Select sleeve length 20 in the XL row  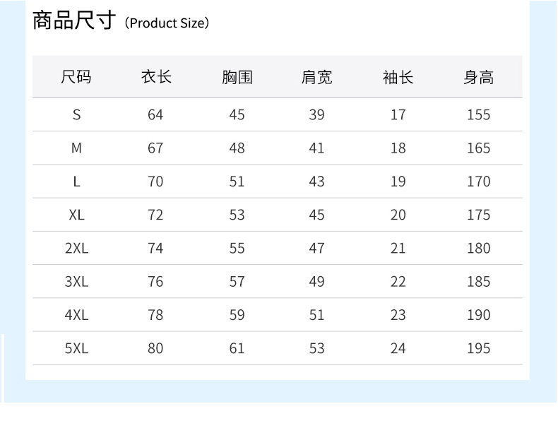click(x=398, y=215)
